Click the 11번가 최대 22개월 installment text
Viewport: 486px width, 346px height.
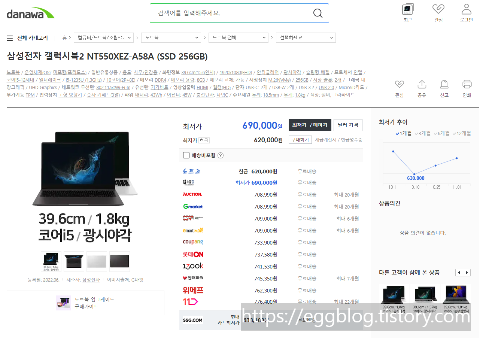[x=346, y=301]
